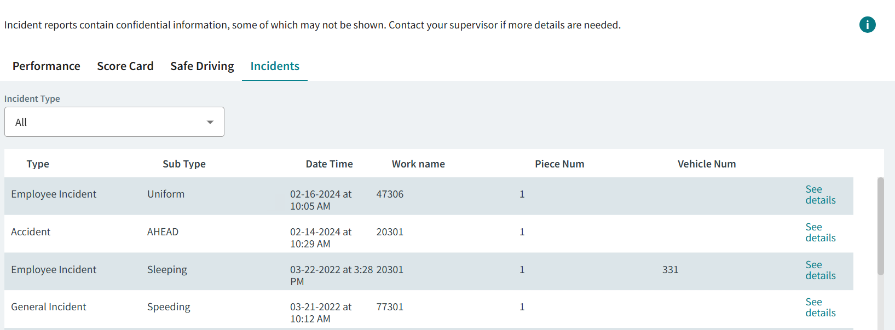
Task: Switch to the Performance tab
Action: pos(47,66)
